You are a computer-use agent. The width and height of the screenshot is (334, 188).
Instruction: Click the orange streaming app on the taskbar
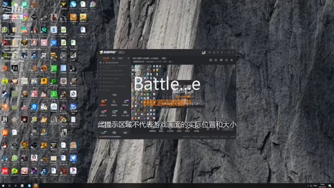pyautogui.click(x=35, y=186)
